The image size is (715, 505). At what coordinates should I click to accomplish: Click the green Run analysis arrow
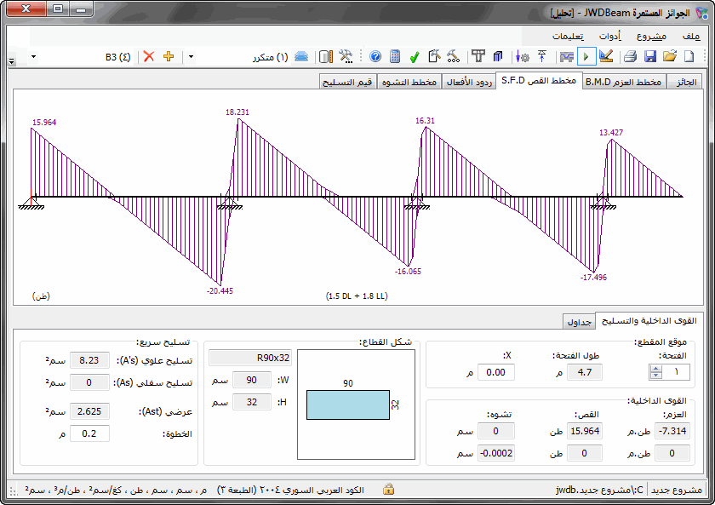pos(586,57)
